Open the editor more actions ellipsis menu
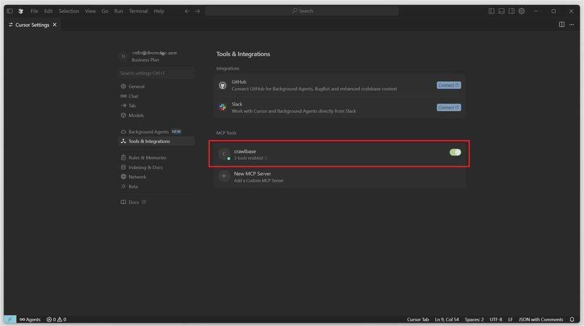This screenshot has height=326, width=584. (x=572, y=24)
